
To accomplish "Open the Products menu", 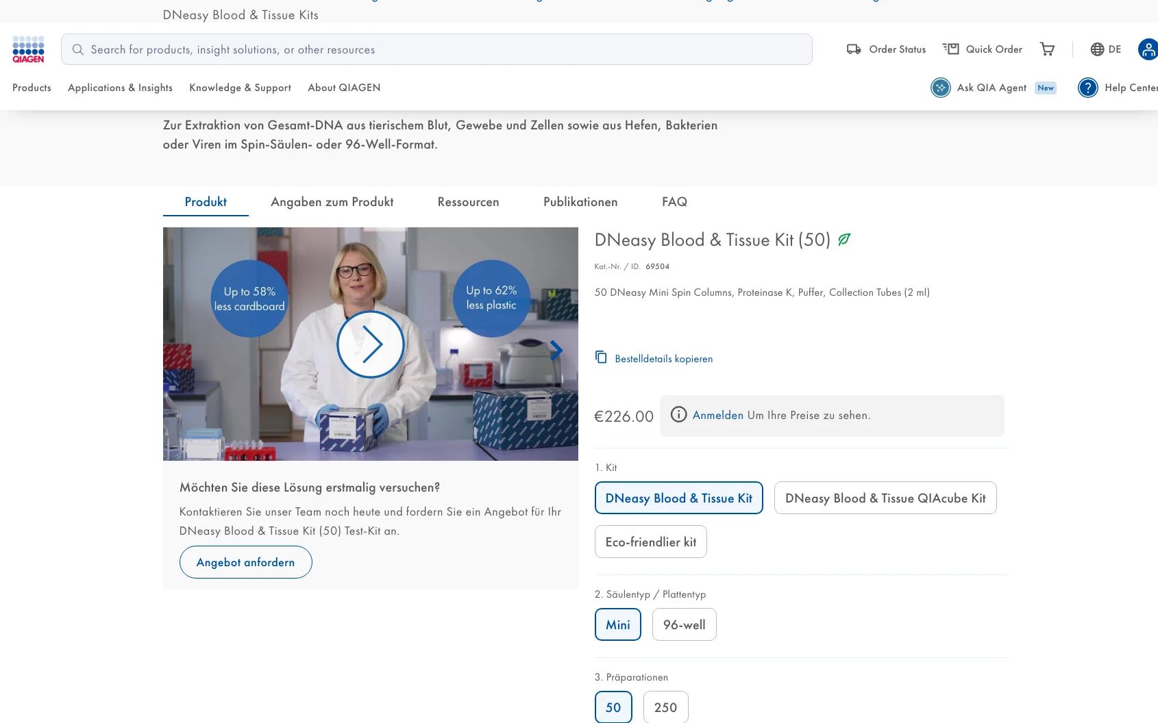I will [x=32, y=88].
